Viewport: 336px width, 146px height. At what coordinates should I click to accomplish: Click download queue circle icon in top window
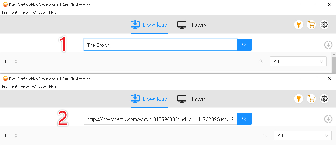(328, 45)
